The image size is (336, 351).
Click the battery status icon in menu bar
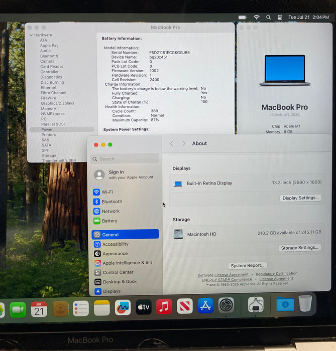[x=243, y=17]
